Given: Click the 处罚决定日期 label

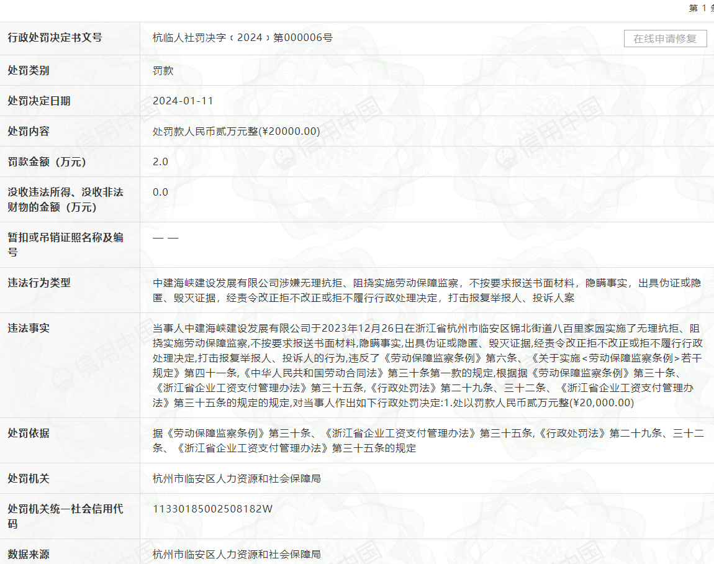Looking at the screenshot, I should click(38, 101).
